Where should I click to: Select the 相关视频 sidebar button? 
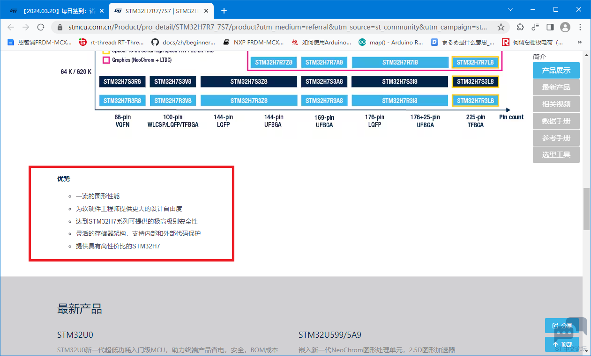556,104
